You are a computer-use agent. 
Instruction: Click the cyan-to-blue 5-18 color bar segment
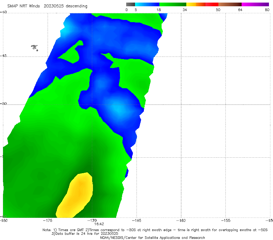pyautogui.click(x=147, y=4)
